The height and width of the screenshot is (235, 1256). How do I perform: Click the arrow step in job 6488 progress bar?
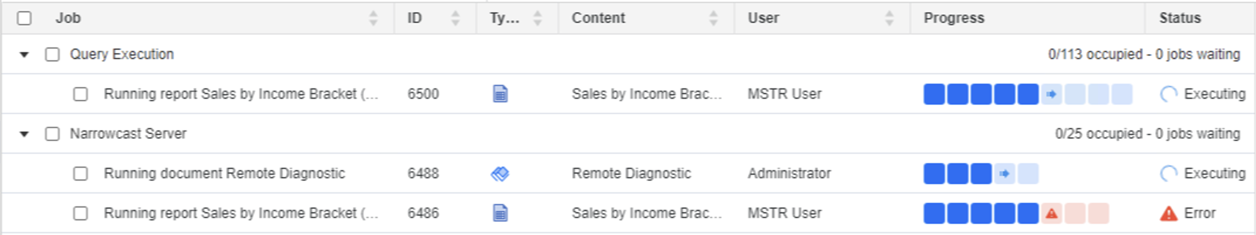(x=1004, y=174)
